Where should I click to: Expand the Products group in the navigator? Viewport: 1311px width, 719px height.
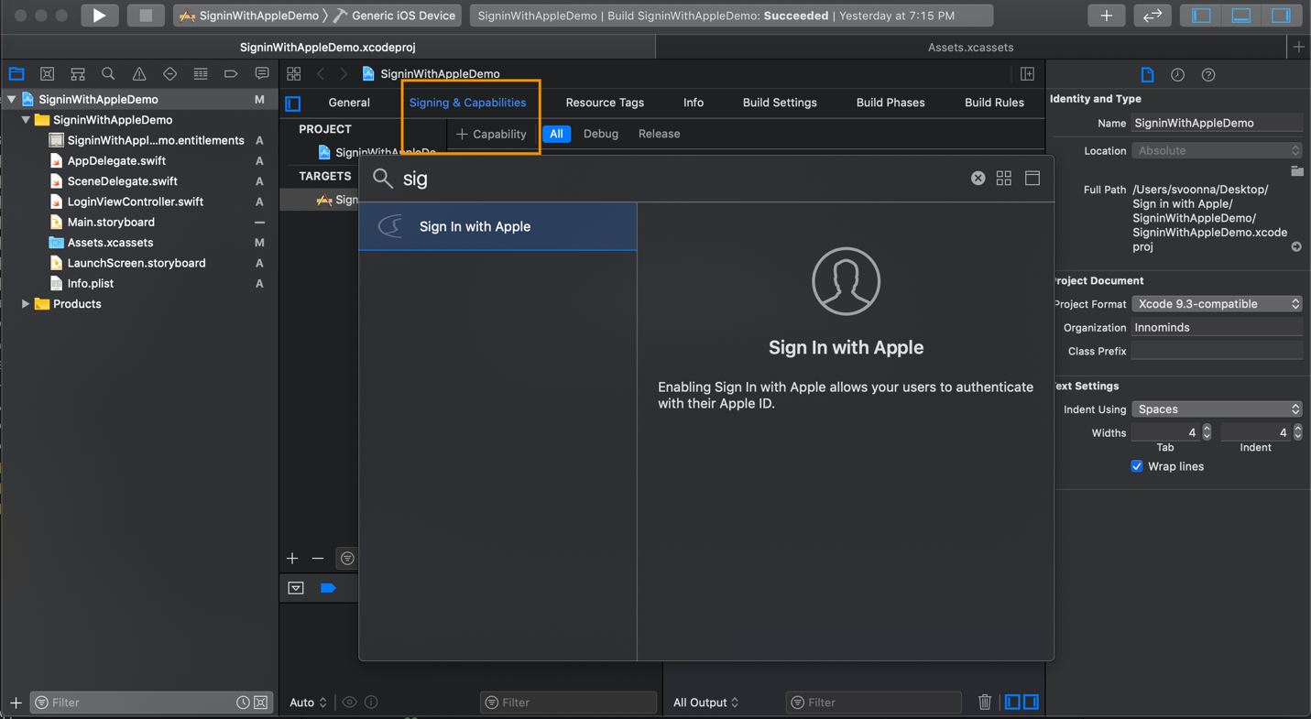pyautogui.click(x=26, y=303)
